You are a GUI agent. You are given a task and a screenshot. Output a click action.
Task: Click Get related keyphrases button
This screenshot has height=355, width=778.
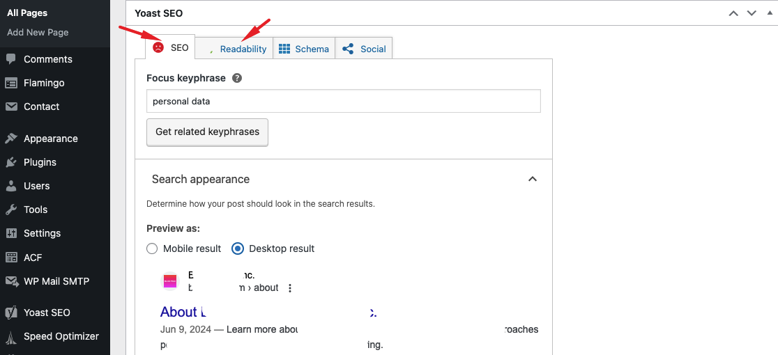pyautogui.click(x=208, y=132)
